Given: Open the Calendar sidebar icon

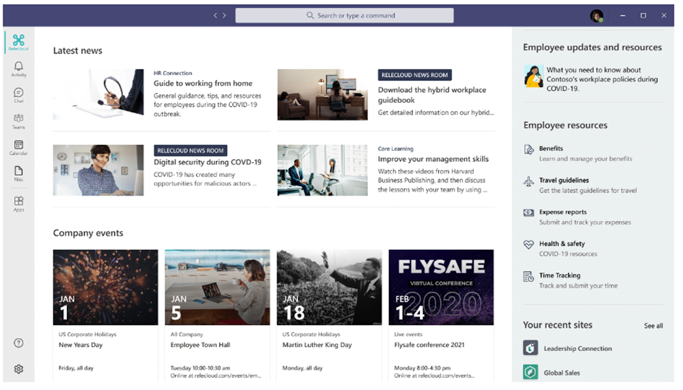Looking at the screenshot, I should click(18, 147).
